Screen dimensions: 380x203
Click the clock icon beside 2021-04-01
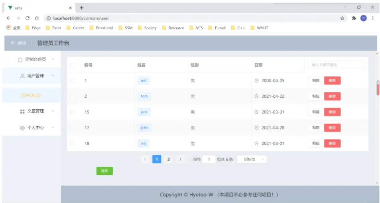(257, 143)
